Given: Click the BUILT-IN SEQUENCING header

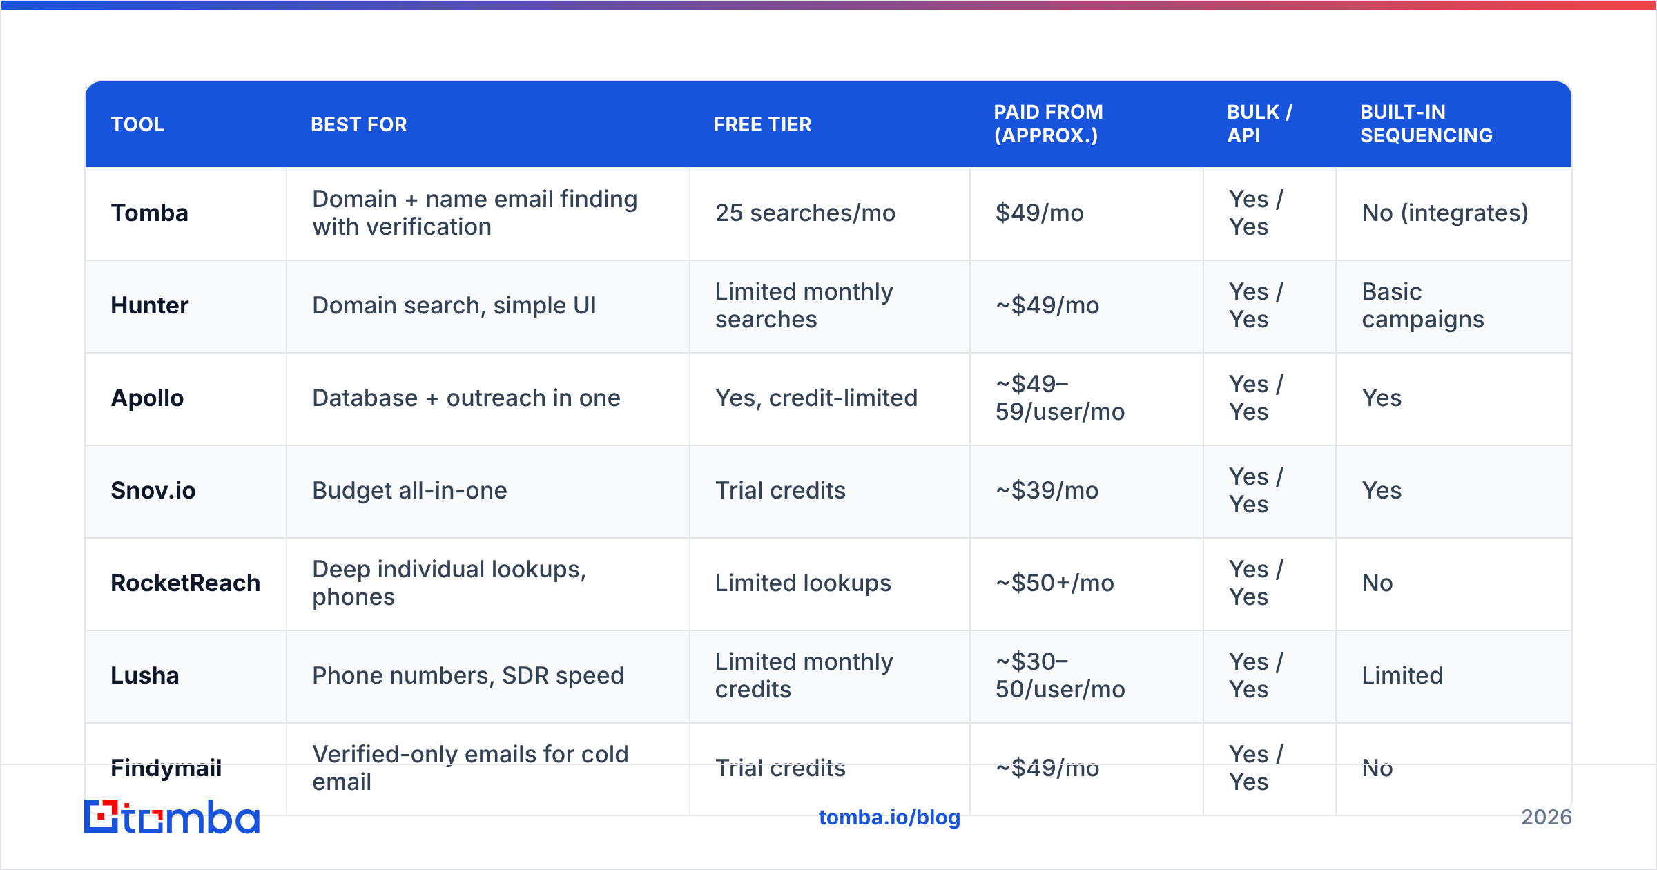Looking at the screenshot, I should (1426, 124).
